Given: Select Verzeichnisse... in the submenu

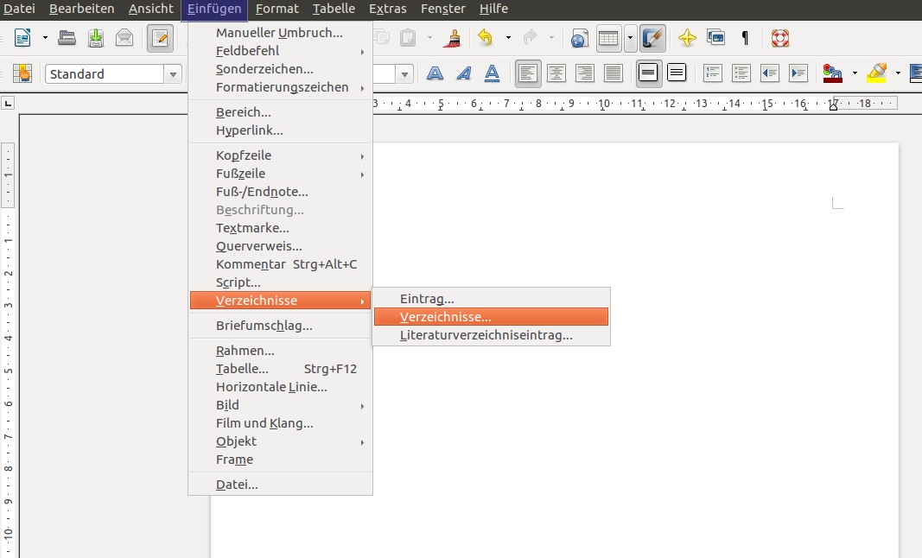Looking at the screenshot, I should [490, 317].
